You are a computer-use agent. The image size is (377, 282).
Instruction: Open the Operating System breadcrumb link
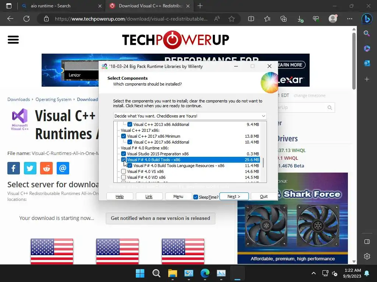click(53, 99)
